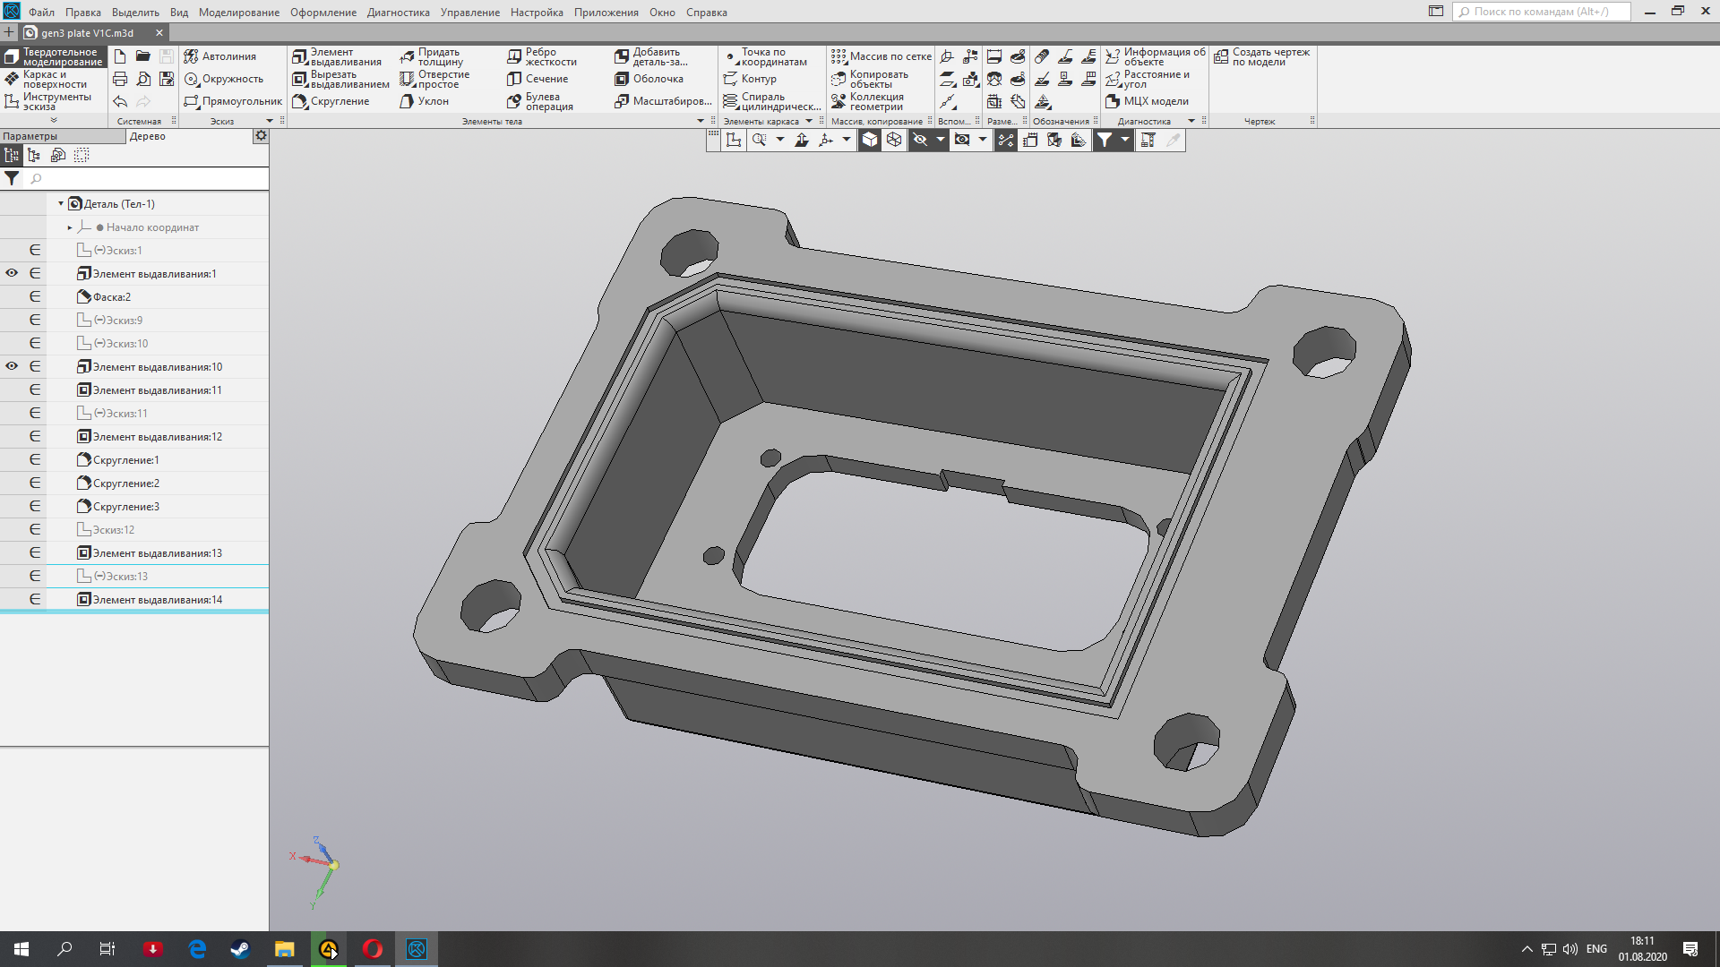This screenshot has width=1720, height=967.
Task: Switch to the Параметры tab
Action: pyautogui.click(x=30, y=136)
